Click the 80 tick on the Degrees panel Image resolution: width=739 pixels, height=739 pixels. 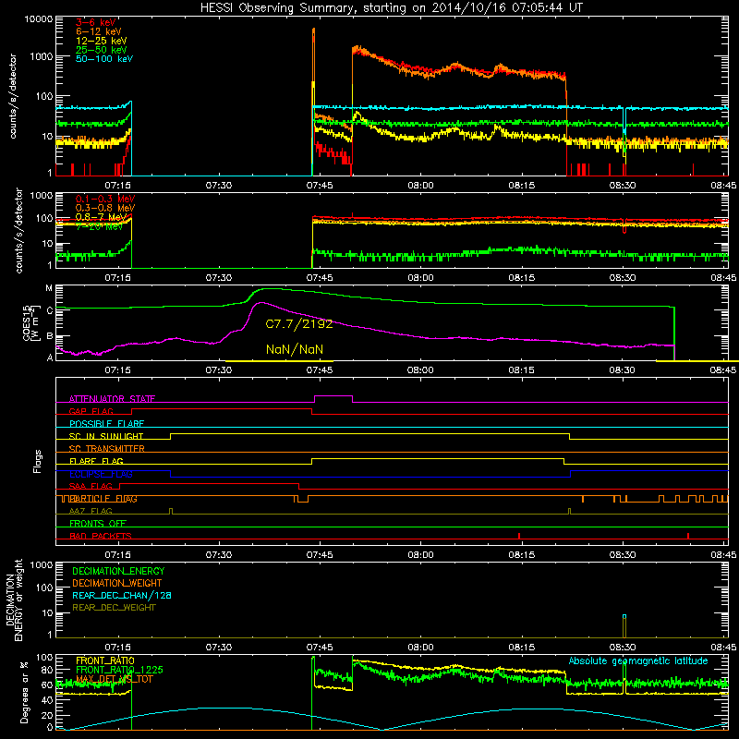point(48,671)
